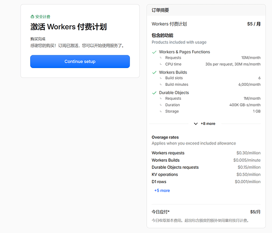Click the CPU time row label
The height and width of the screenshot is (233, 272).
point(173,64)
